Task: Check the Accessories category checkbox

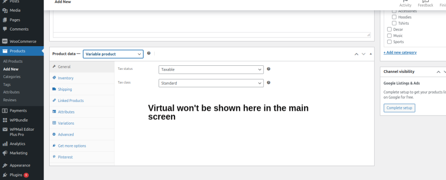Action: (x=394, y=11)
